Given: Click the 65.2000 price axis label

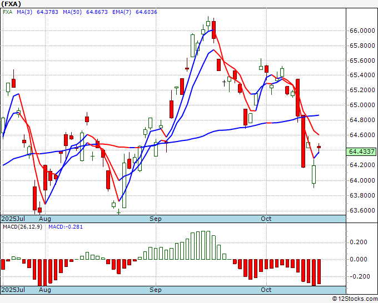Looking at the screenshot, I should pos(362,90).
